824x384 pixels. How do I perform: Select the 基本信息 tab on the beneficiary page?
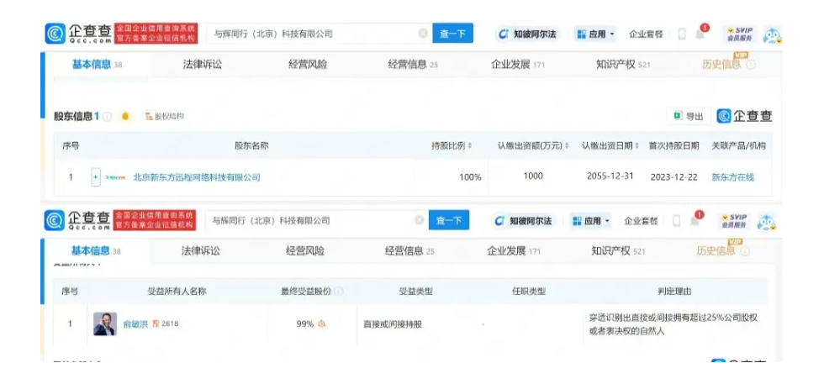coord(96,251)
